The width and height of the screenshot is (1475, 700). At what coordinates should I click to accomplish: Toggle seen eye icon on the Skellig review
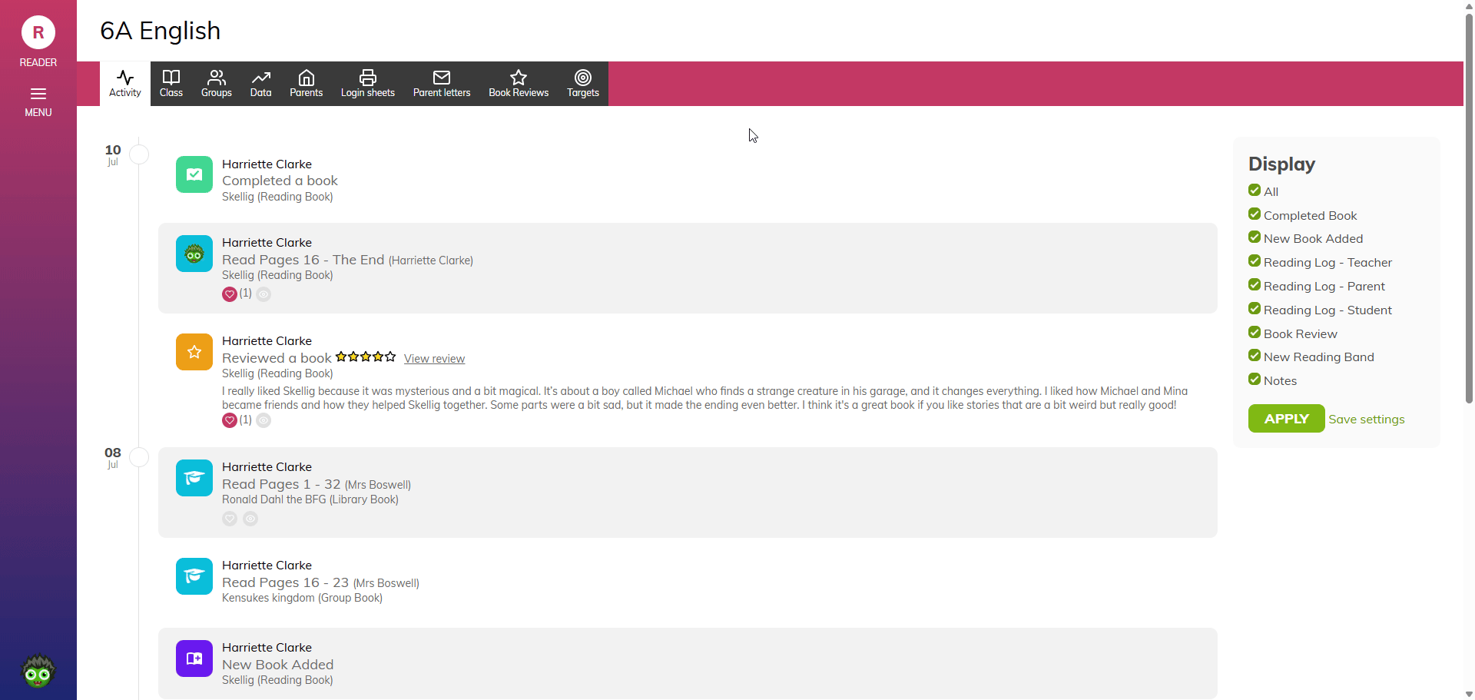[x=264, y=420]
